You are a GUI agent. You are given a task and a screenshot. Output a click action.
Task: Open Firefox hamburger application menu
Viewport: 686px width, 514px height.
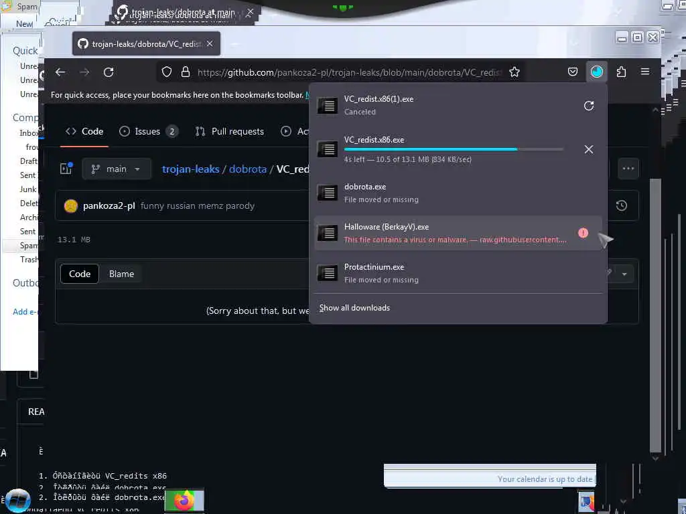pyautogui.click(x=645, y=72)
